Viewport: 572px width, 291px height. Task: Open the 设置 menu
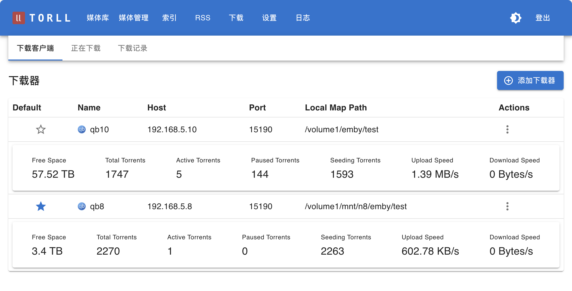pyautogui.click(x=269, y=18)
